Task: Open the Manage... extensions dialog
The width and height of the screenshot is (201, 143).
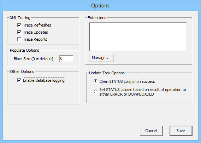Action: pyautogui.click(x=101, y=58)
